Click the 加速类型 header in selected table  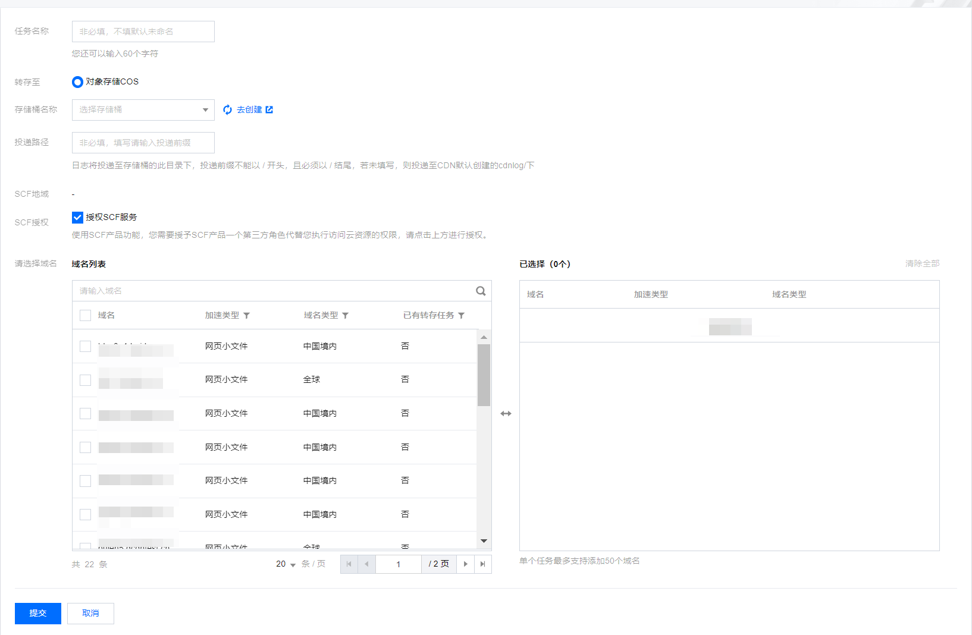point(651,294)
